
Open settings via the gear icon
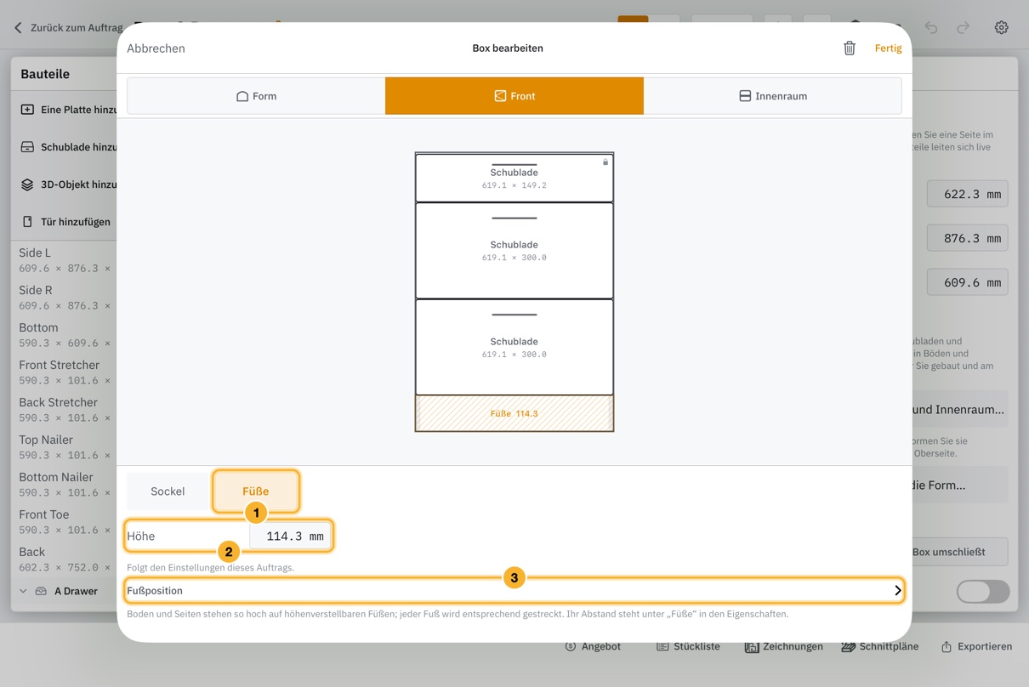pyautogui.click(x=1001, y=27)
